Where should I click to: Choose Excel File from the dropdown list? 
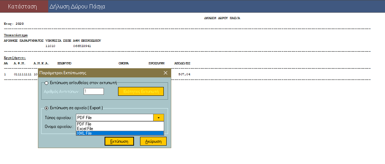click(120, 129)
